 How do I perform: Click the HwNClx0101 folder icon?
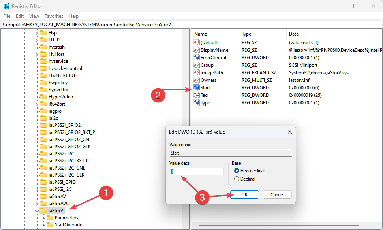[43, 75]
